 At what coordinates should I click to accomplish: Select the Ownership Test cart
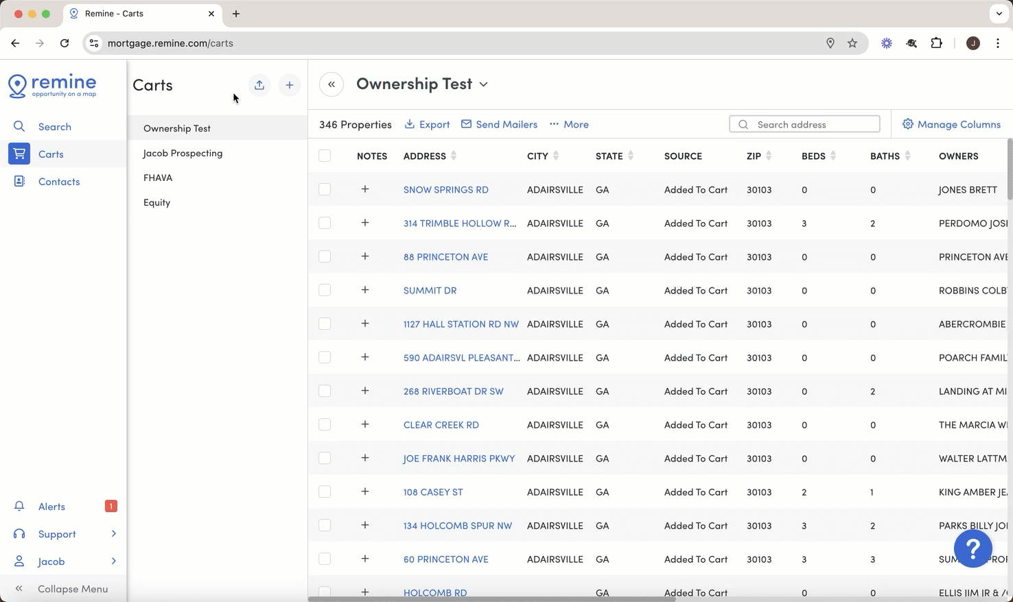point(218,128)
